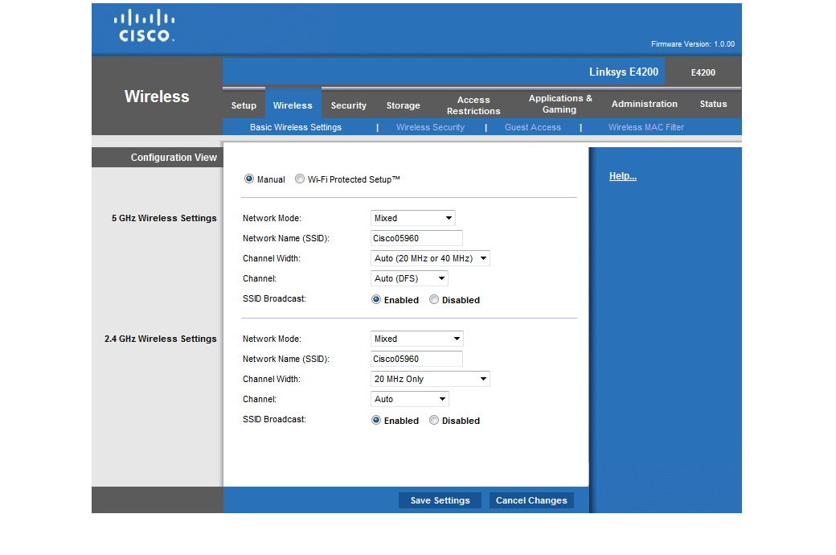Expand the 2.4 GHz Channel Width dropdown
836x555 pixels.
[430, 379]
